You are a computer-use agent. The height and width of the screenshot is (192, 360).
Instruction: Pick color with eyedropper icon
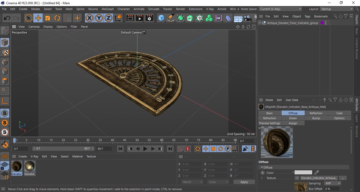pyautogui.click(x=317, y=173)
